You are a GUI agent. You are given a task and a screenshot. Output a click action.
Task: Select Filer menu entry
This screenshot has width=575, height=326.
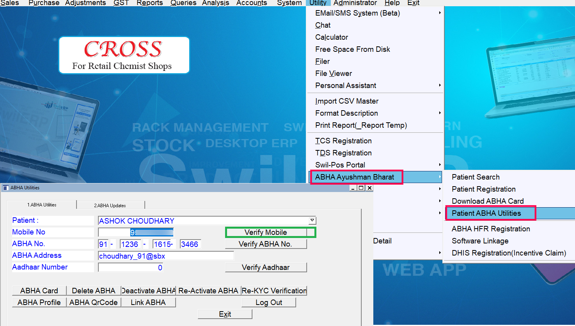(x=376, y=61)
